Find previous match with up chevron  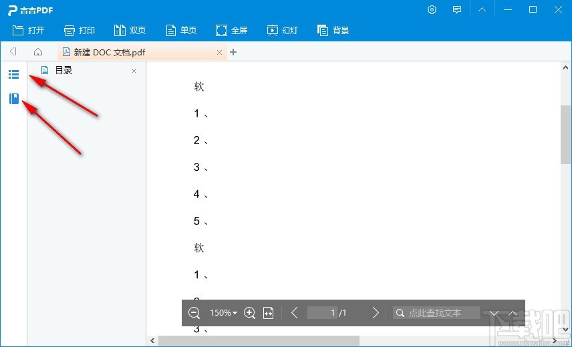[513, 313]
